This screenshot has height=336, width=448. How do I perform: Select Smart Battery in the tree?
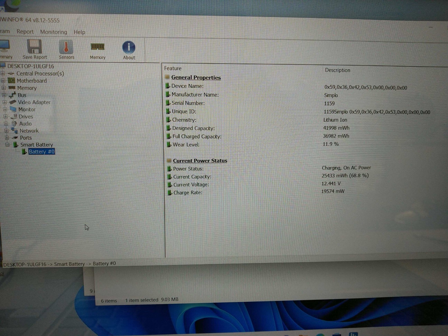click(x=36, y=145)
